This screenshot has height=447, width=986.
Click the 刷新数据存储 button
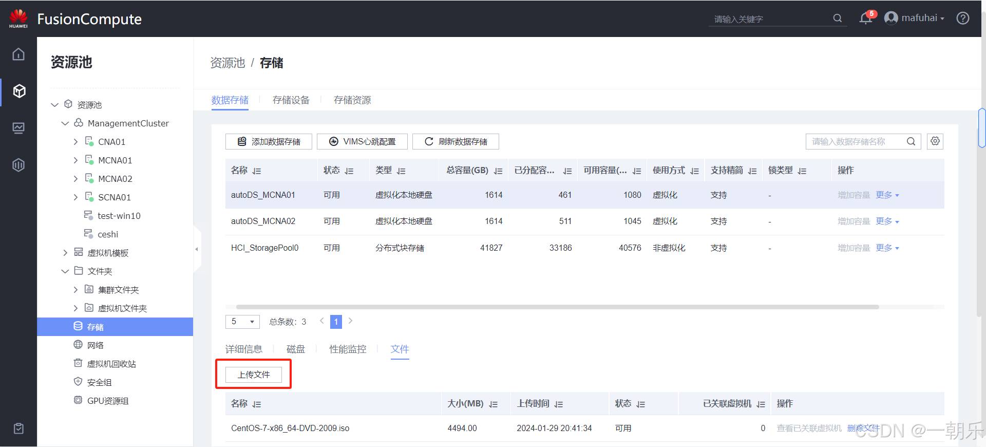click(x=456, y=141)
